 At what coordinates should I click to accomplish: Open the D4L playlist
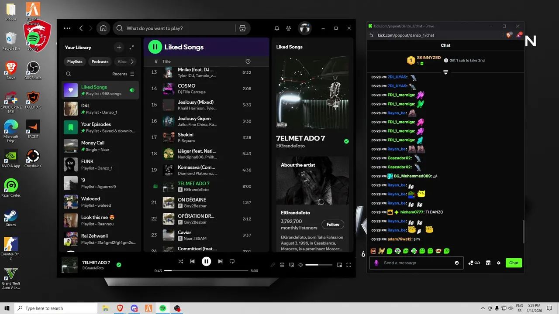100,109
